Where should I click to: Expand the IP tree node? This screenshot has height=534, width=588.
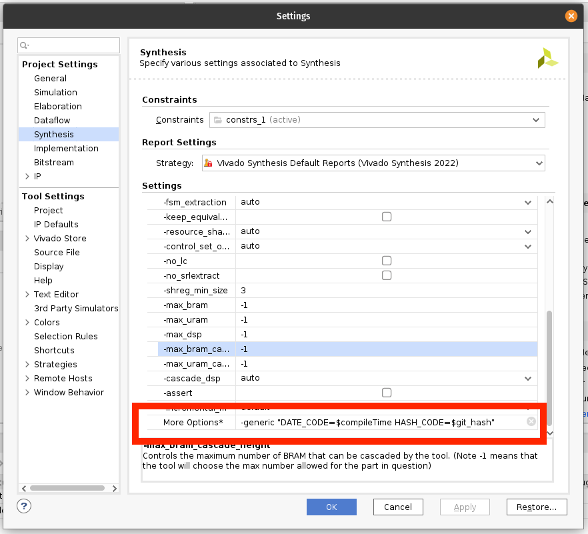pos(27,176)
